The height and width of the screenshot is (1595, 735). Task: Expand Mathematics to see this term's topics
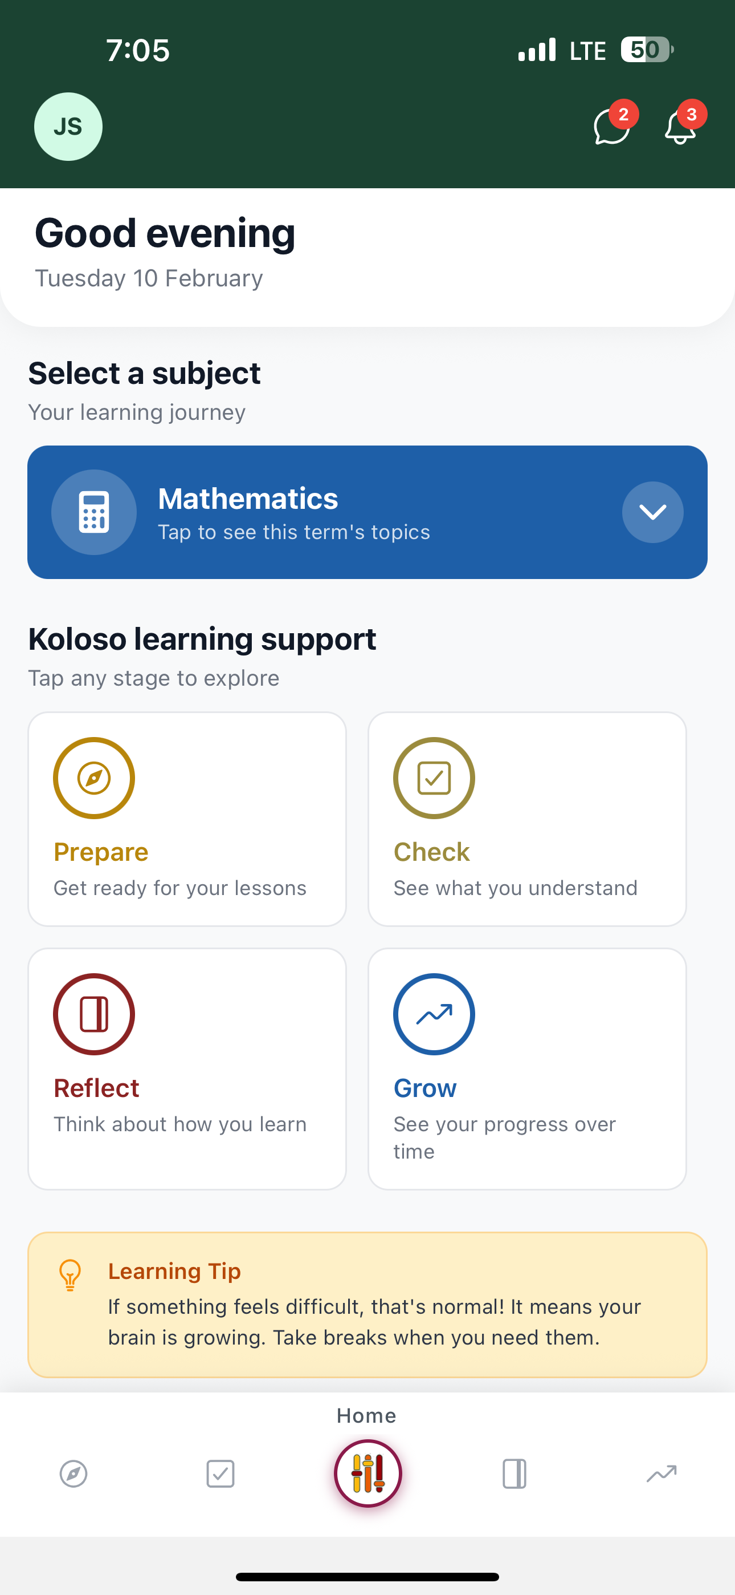coord(367,512)
